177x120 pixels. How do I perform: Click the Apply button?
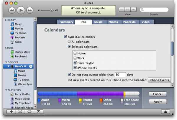pyautogui.click(x=158, y=102)
